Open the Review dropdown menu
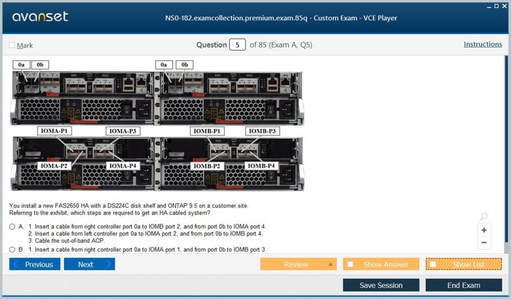The image size is (511, 299). [x=298, y=264]
